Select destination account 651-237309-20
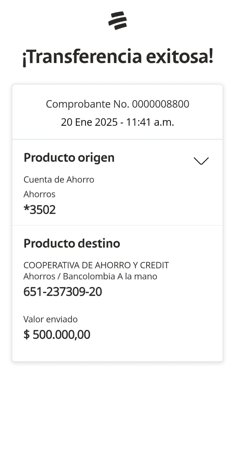235x469 pixels. [x=63, y=292]
